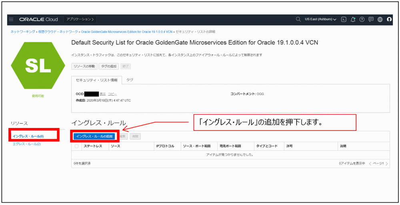
Task: Click the 作成日 timestamp text
Action: [103, 101]
